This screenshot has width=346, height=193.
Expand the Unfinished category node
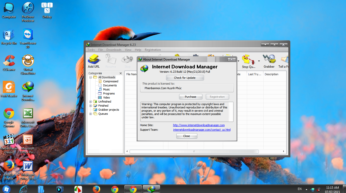pyautogui.click(x=90, y=102)
